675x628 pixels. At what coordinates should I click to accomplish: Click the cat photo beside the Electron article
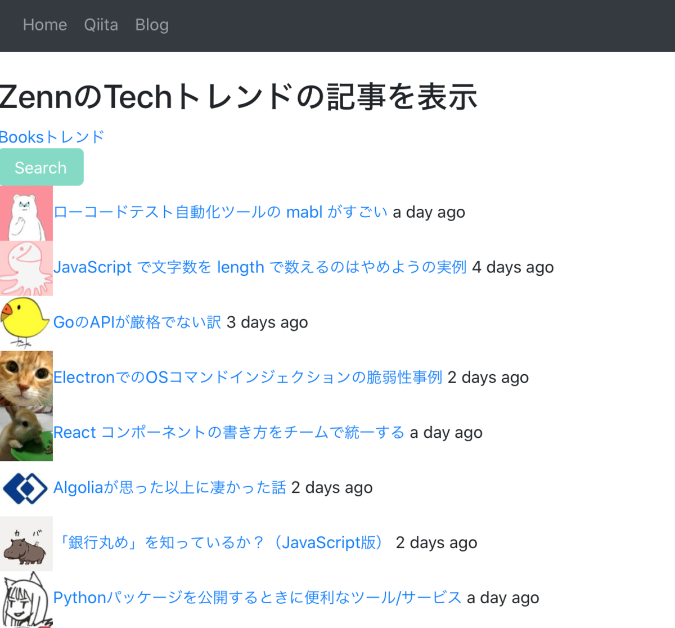tap(26, 378)
